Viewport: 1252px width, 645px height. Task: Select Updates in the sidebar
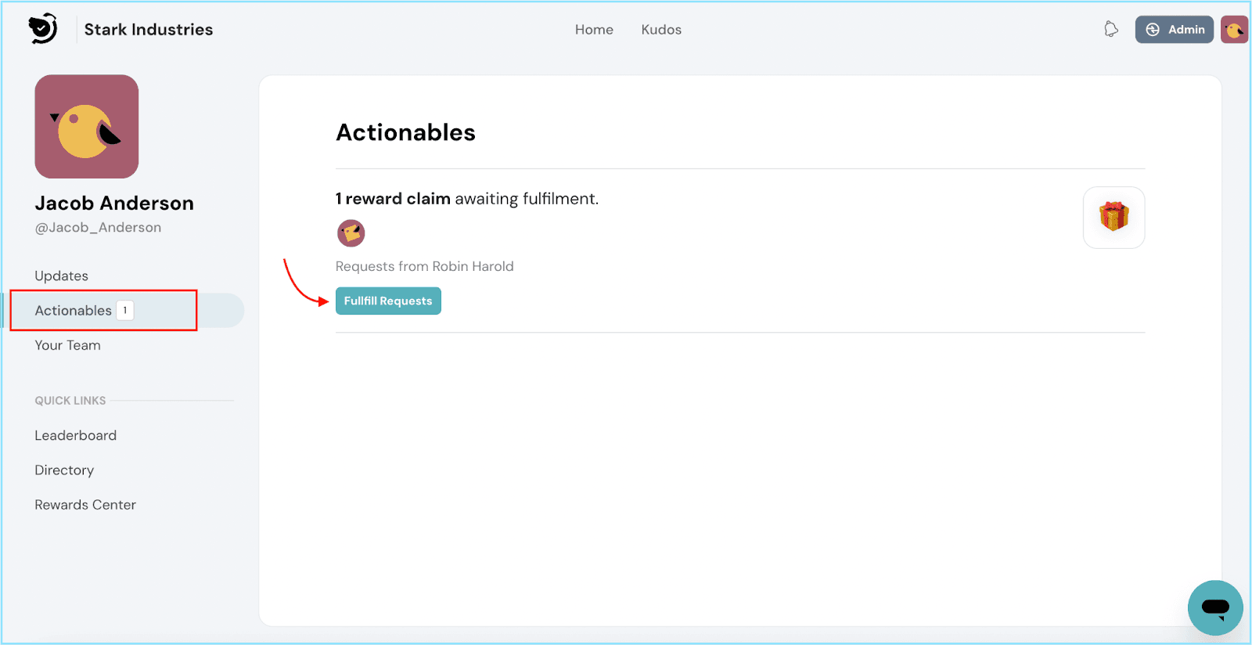61,276
